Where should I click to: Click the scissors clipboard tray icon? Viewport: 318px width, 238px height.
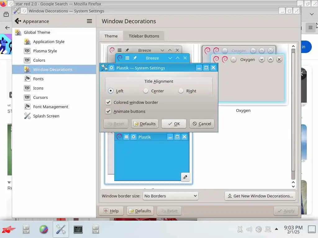pos(240,229)
